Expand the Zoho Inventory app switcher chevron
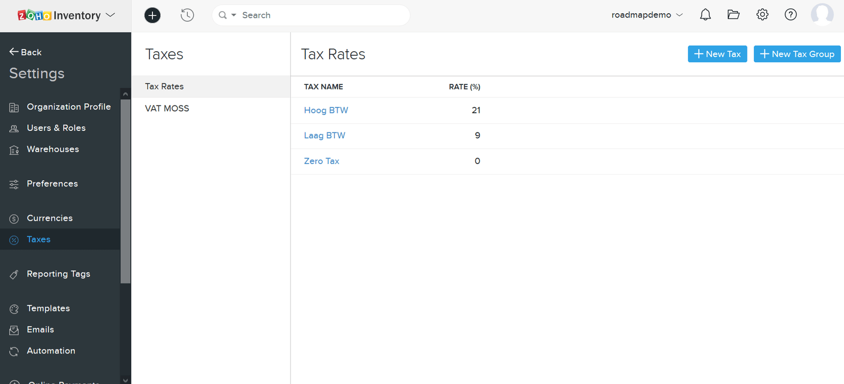844x384 pixels. click(x=110, y=15)
